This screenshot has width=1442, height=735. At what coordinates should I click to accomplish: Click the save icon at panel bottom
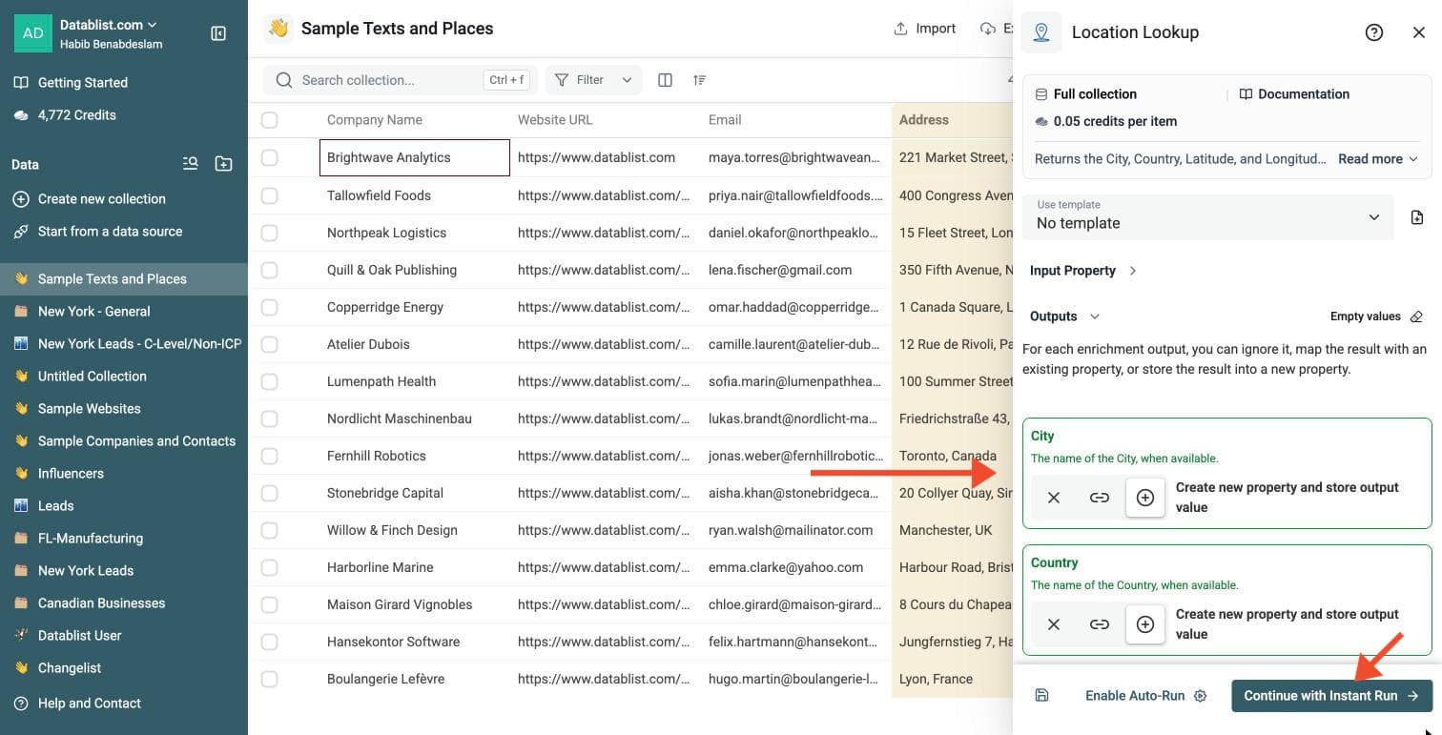pyautogui.click(x=1041, y=696)
